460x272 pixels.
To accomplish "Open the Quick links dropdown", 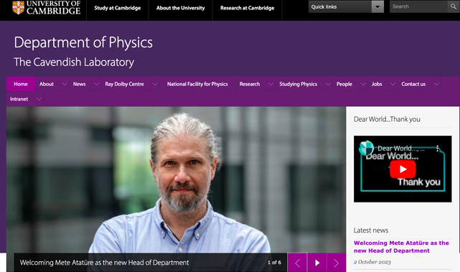I will point(346,6).
